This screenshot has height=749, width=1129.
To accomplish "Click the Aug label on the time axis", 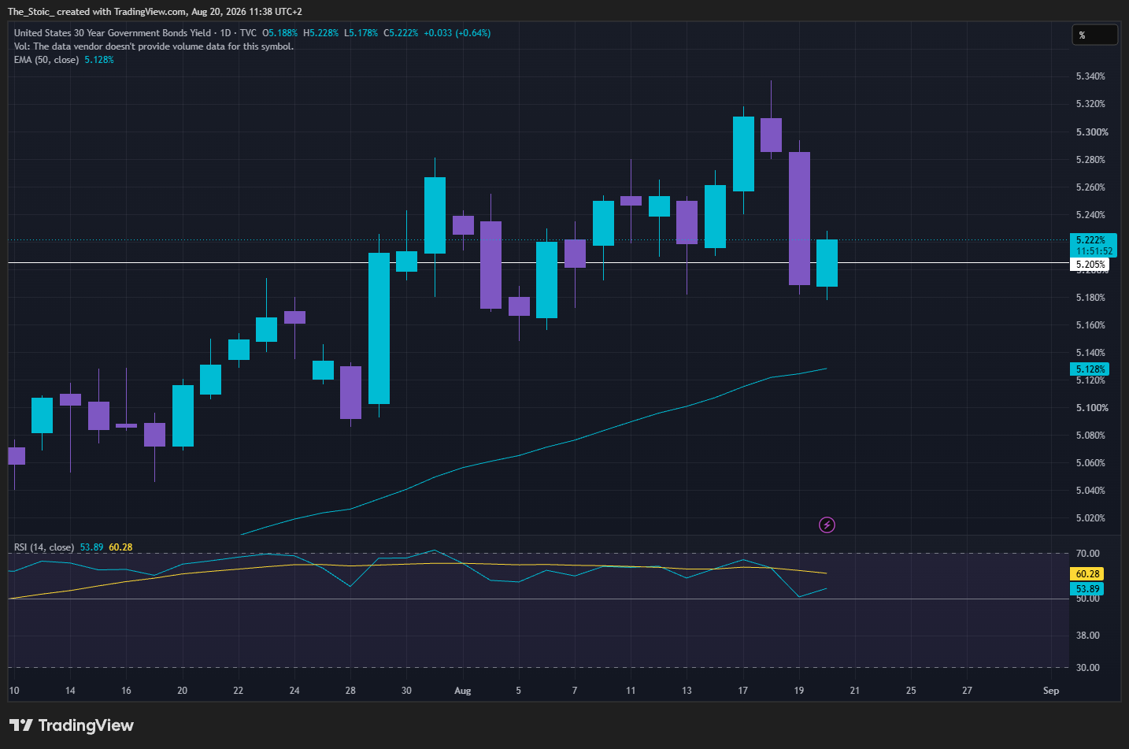I will pos(463,691).
